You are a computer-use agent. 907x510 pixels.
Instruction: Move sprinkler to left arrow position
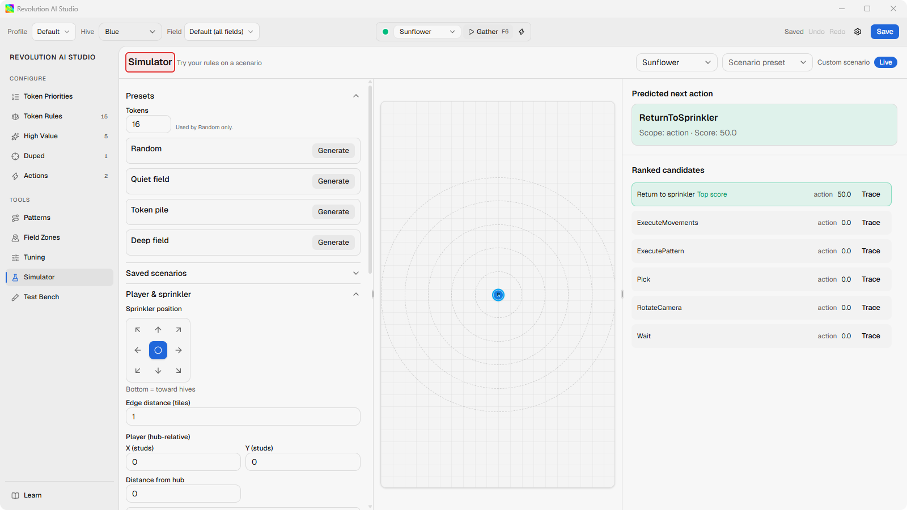138,350
